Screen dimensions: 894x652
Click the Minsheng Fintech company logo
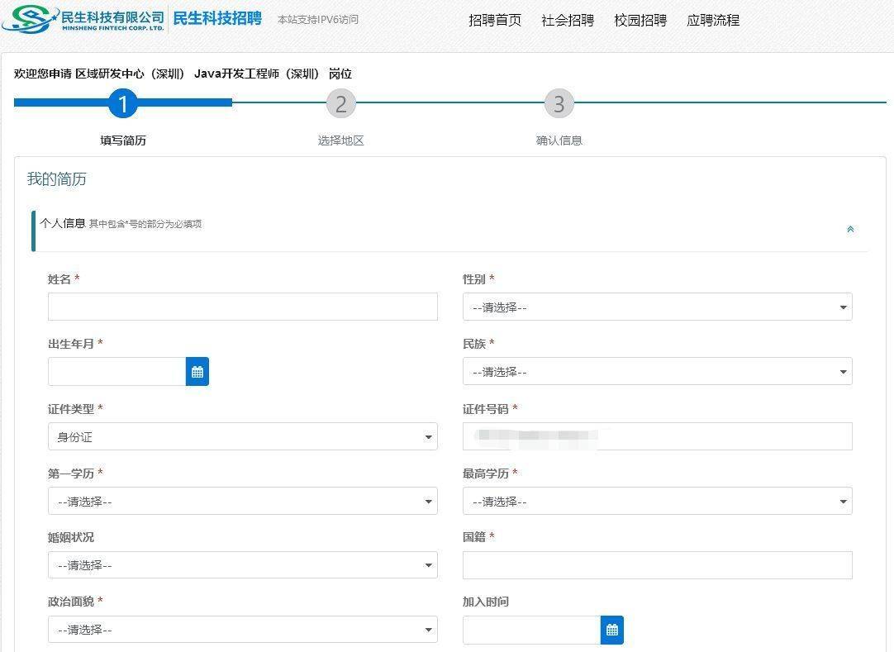pyautogui.click(x=83, y=18)
